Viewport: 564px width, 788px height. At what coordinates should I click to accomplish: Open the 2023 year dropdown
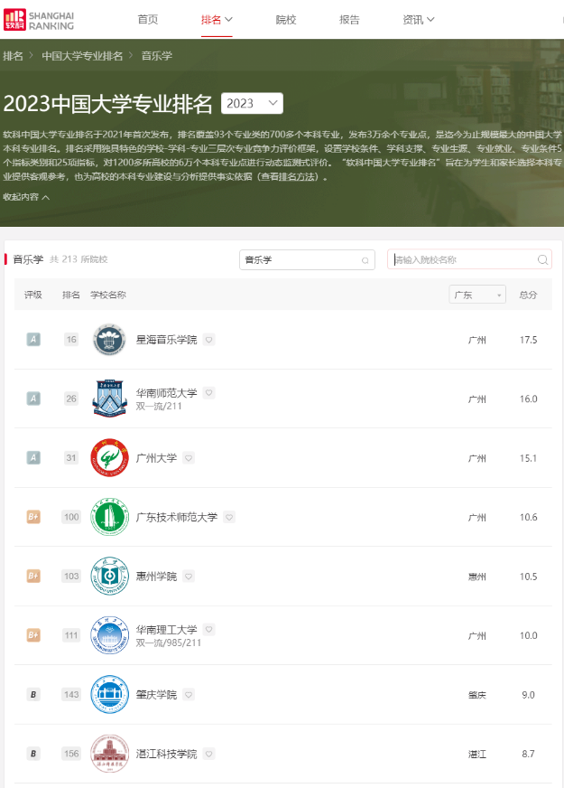click(252, 103)
